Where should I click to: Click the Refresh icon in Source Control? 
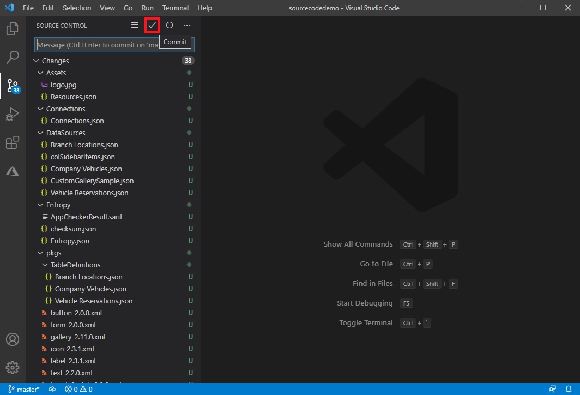coord(169,25)
